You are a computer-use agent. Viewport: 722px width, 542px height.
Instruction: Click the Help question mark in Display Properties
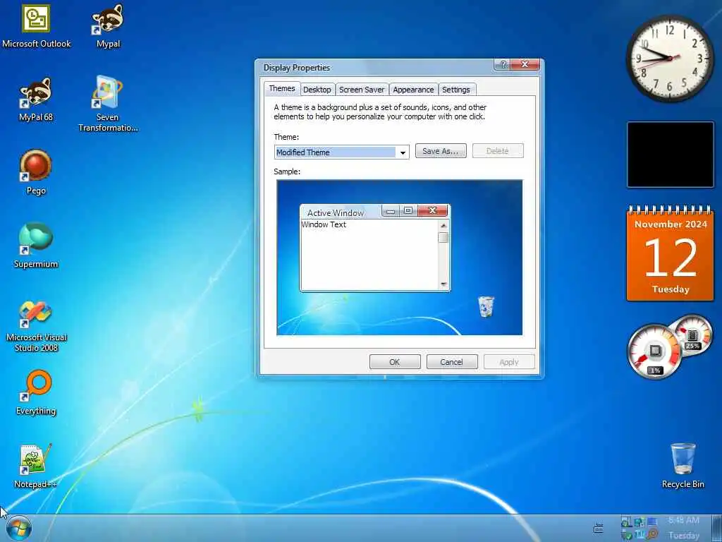pyautogui.click(x=503, y=64)
